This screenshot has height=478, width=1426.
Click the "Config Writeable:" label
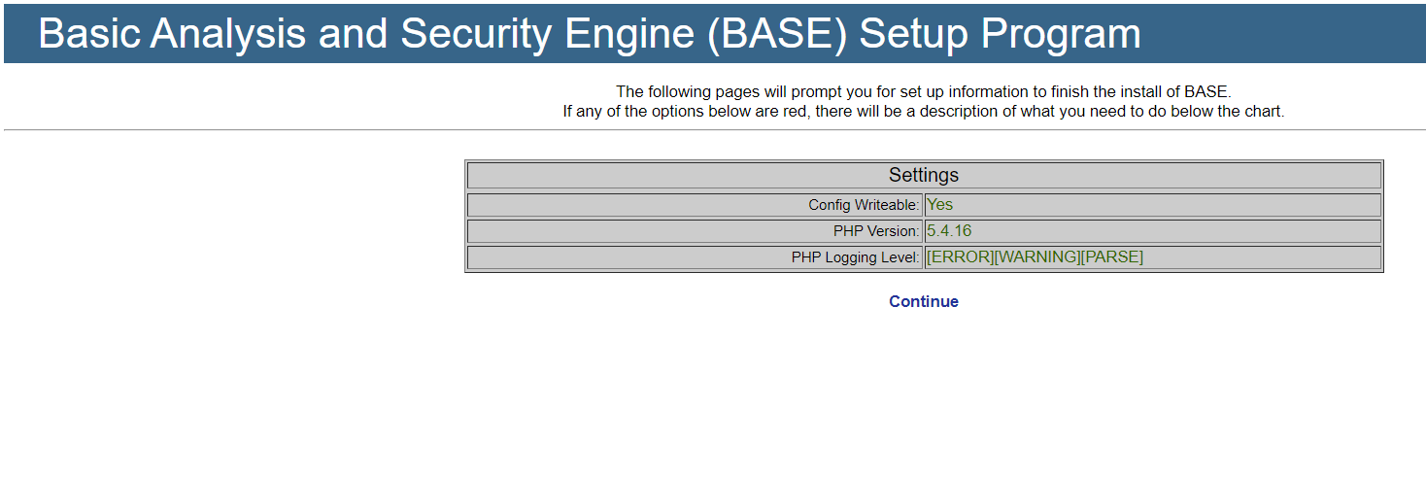point(864,205)
